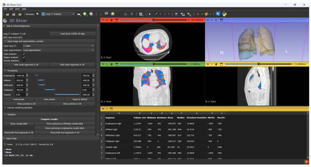The image size is (311, 167).
Task: Enable the Density statistics checkbox
Action: pyautogui.click(x=24, y=61)
